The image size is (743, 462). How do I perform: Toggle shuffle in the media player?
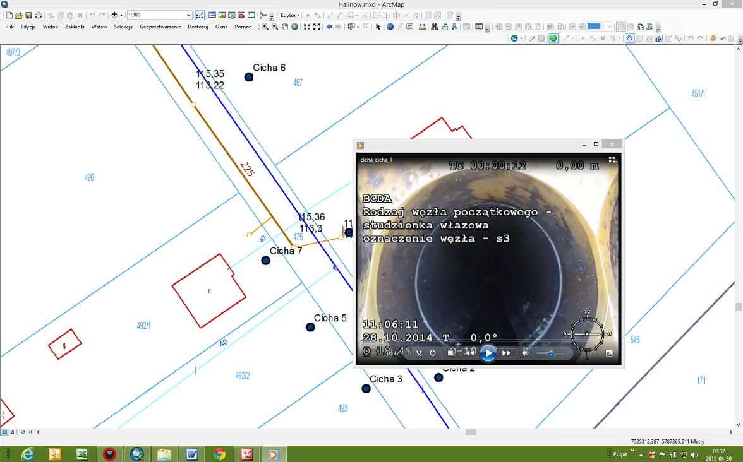point(419,353)
